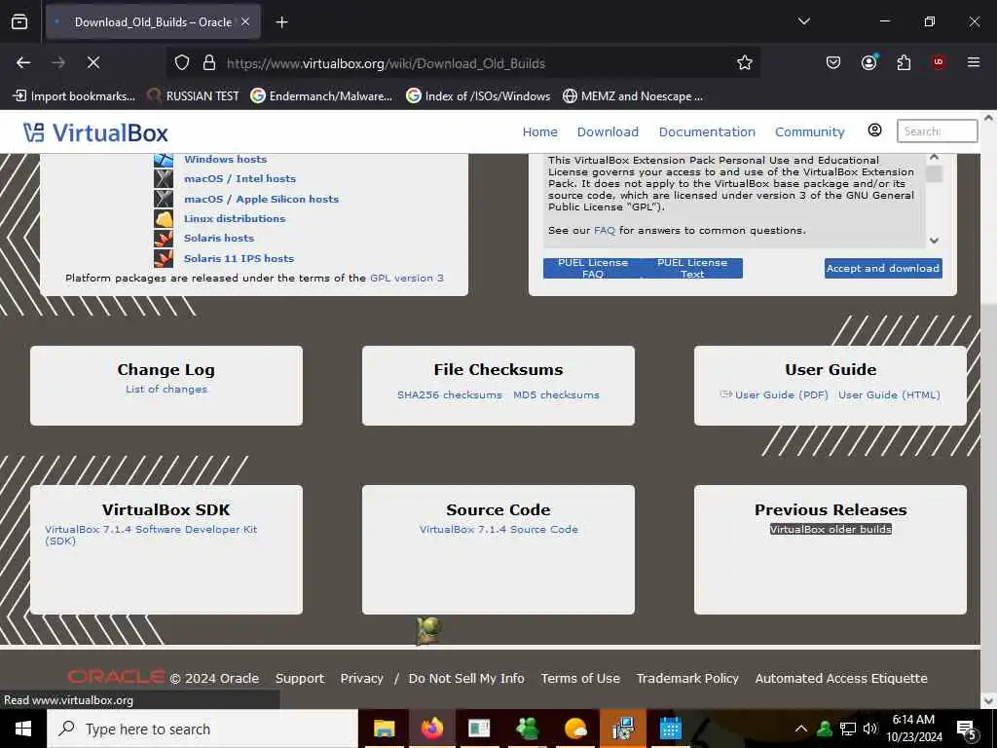Open the Privacy footer link
Image resolution: width=997 pixels, height=748 pixels.
pyautogui.click(x=362, y=679)
